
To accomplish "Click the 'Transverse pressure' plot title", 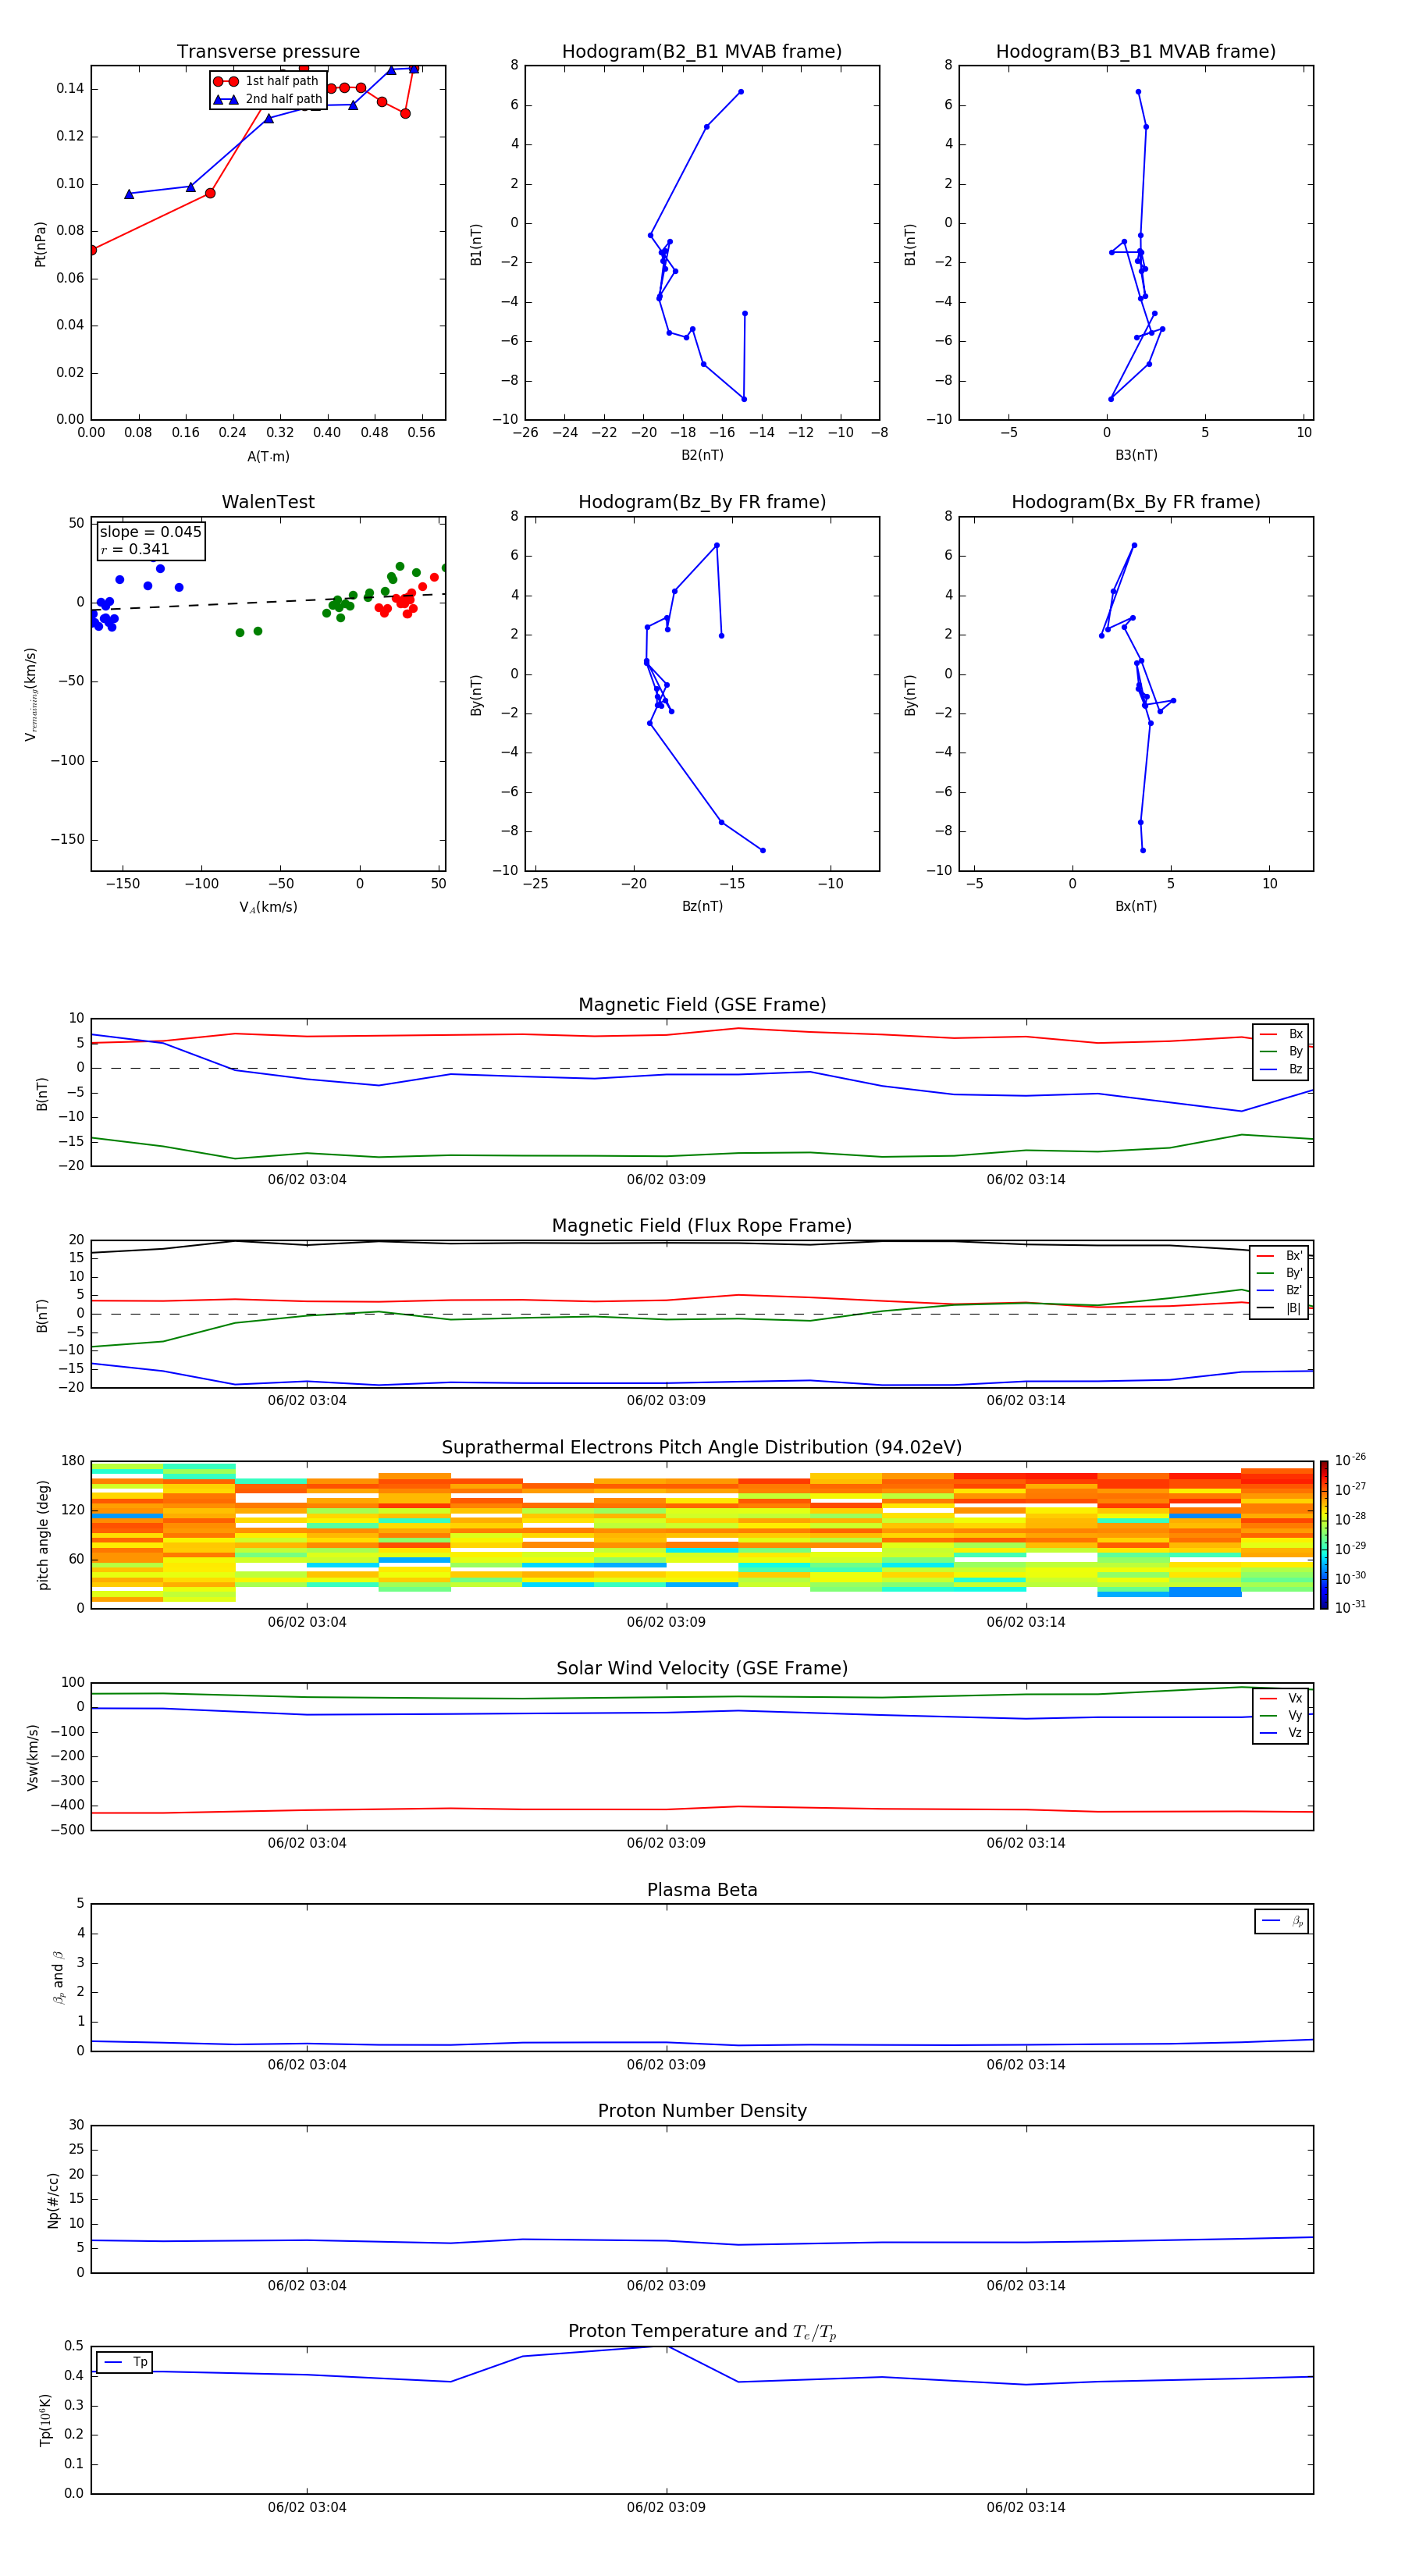I will [x=268, y=52].
